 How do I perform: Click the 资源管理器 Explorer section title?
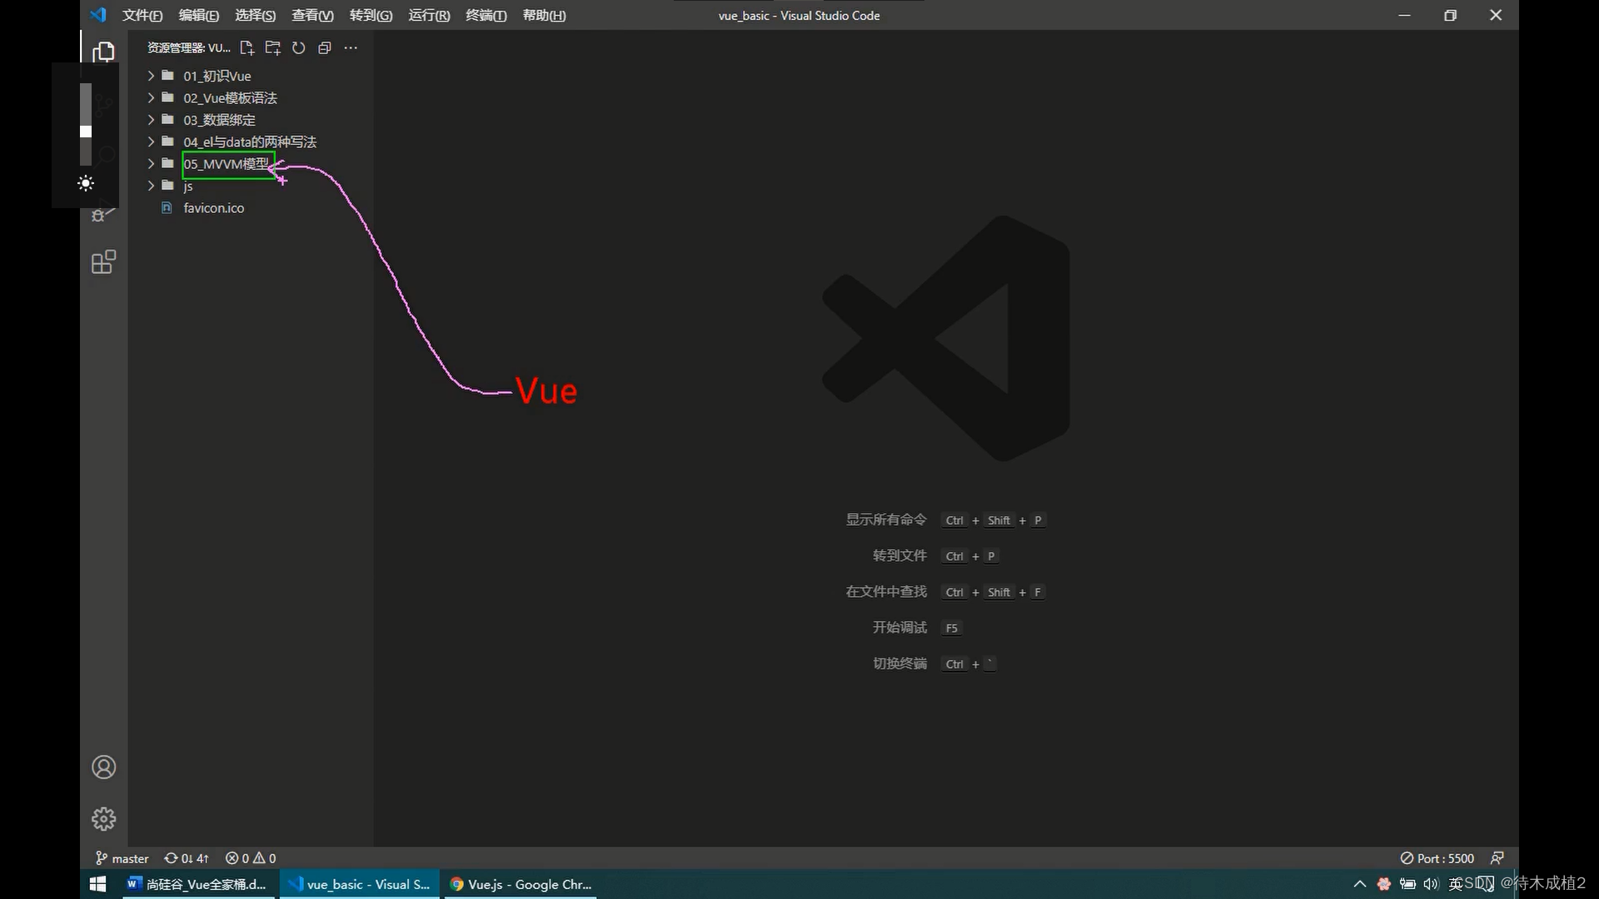pyautogui.click(x=189, y=48)
